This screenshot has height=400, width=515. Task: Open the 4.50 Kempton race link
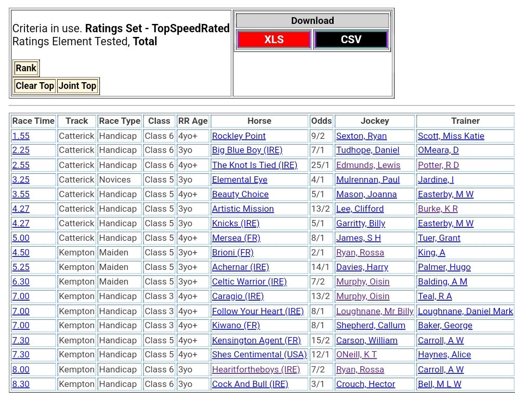(21, 252)
